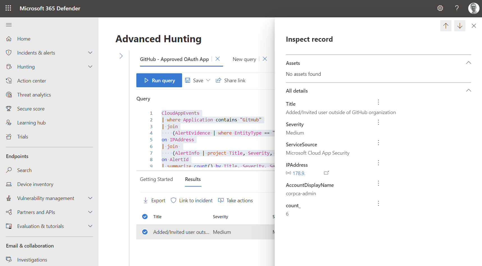This screenshot has width=482, height=266.
Task: Export the query results
Action: point(154,200)
